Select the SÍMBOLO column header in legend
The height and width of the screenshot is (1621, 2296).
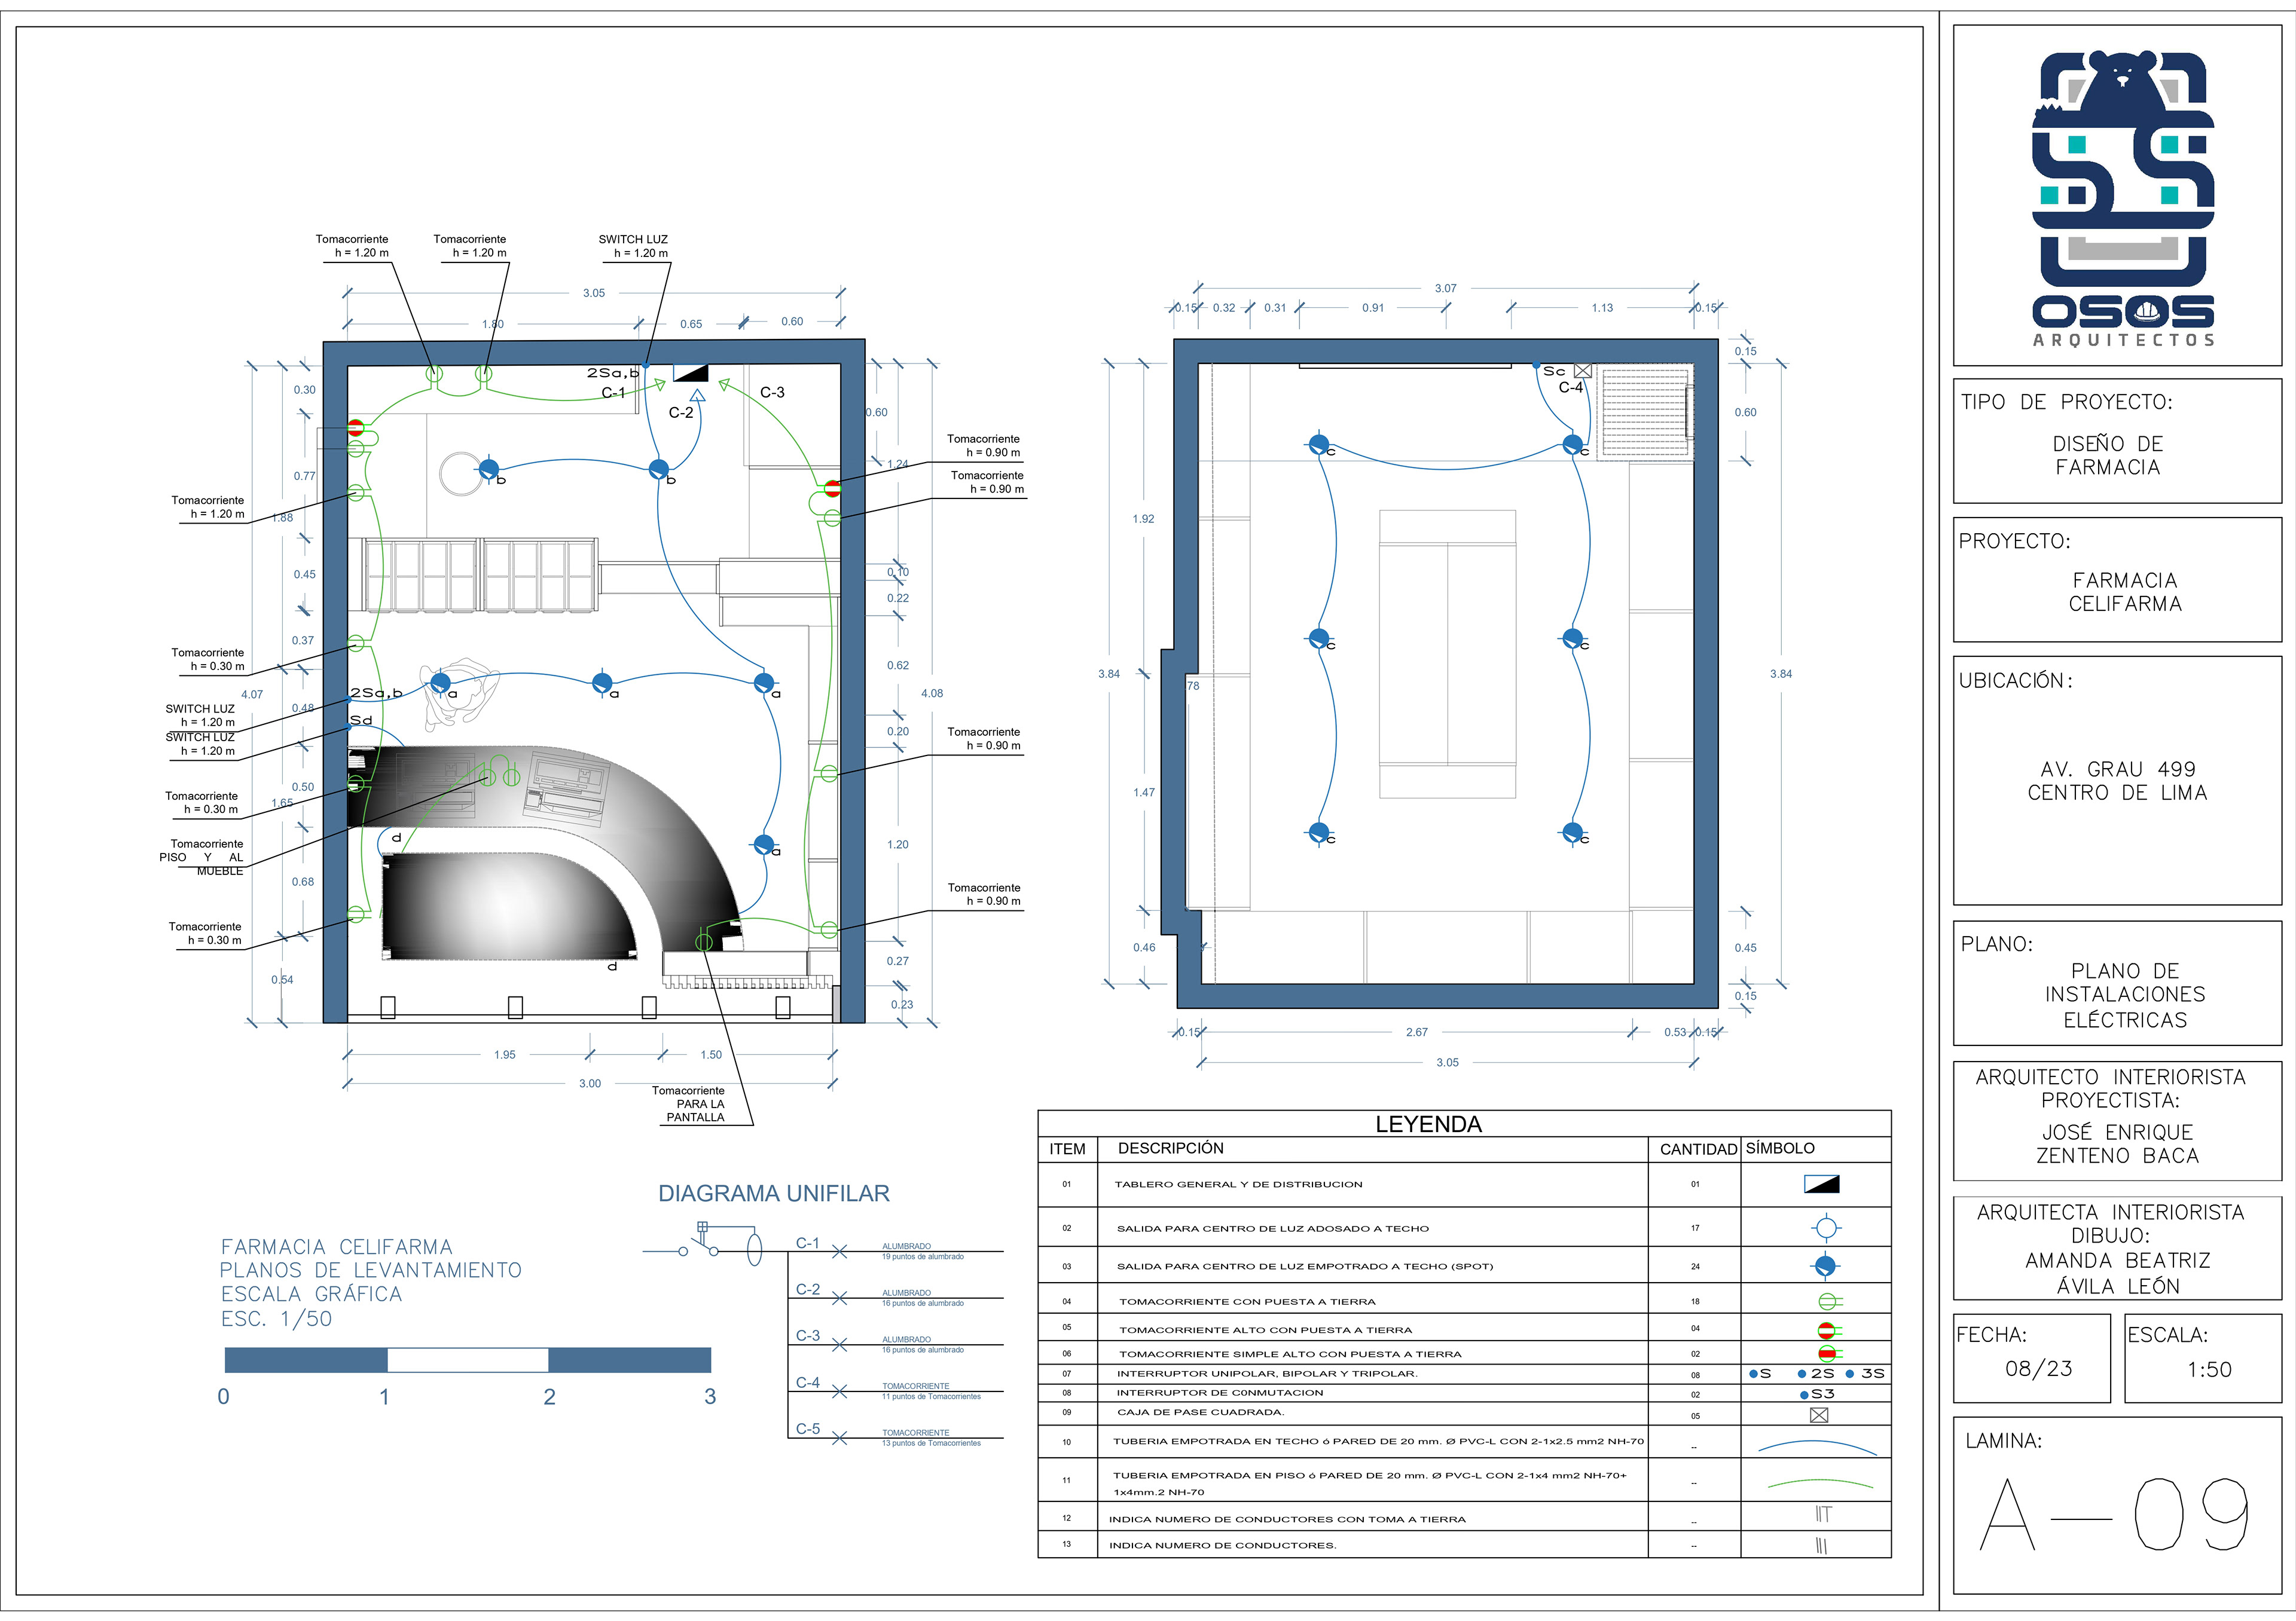[1780, 1148]
